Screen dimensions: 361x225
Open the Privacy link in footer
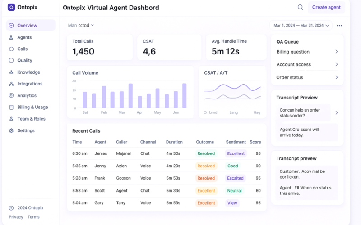coord(16,217)
